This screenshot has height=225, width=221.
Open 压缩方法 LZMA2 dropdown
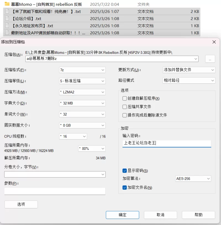point(82,92)
